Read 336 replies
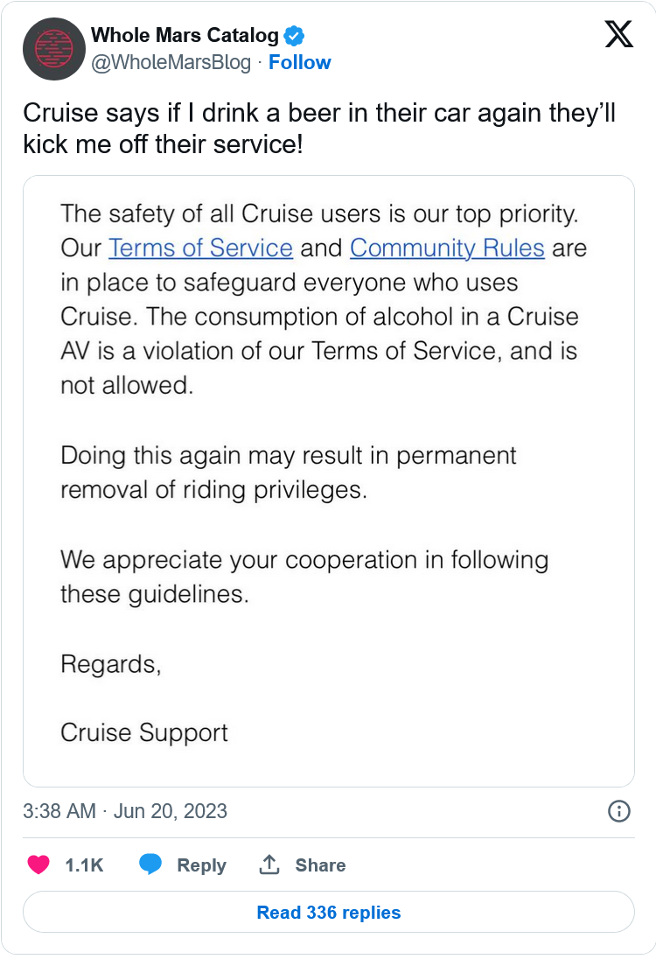The width and height of the screenshot is (656, 980). 329,912
